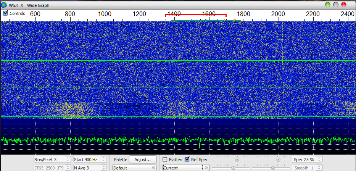Click 1000 Hz on the frequency scale
Screen dimensions: 356x171
tap(105, 14)
